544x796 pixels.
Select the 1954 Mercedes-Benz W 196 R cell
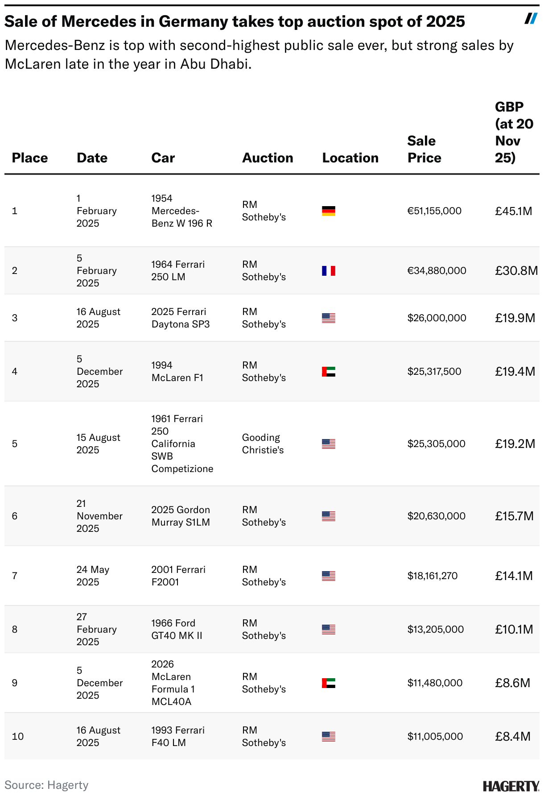[x=182, y=211]
